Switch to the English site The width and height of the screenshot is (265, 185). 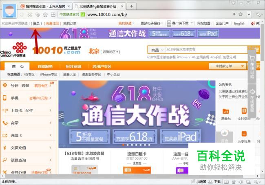point(239,23)
